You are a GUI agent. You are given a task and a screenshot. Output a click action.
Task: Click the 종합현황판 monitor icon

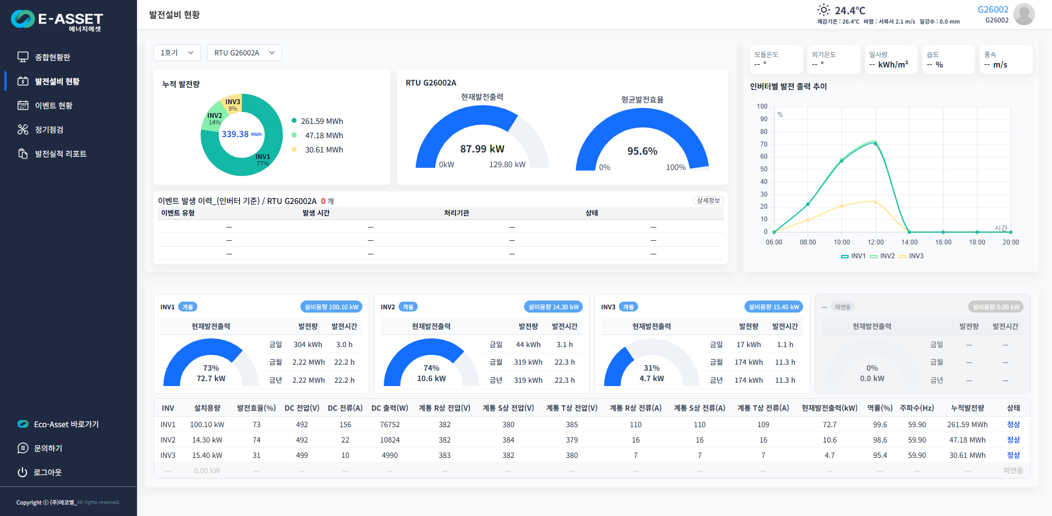click(23, 57)
